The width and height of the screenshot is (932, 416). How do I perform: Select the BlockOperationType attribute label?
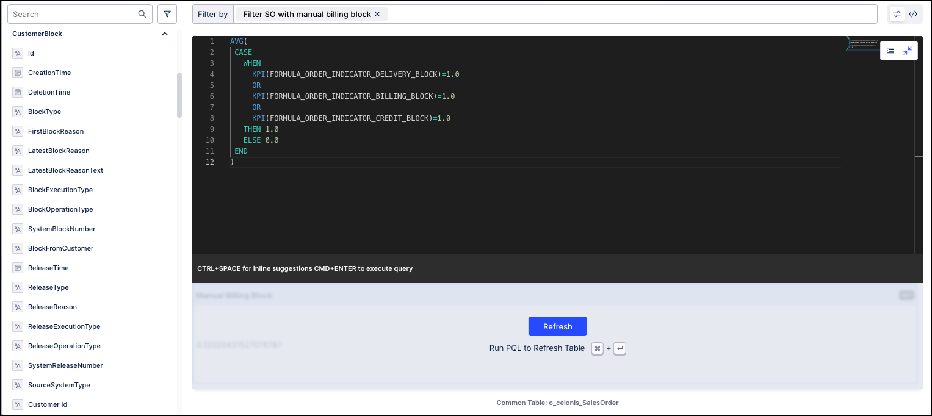click(x=60, y=209)
